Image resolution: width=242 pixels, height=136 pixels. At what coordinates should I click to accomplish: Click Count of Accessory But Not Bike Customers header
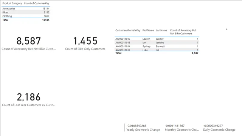[x=183, y=32]
